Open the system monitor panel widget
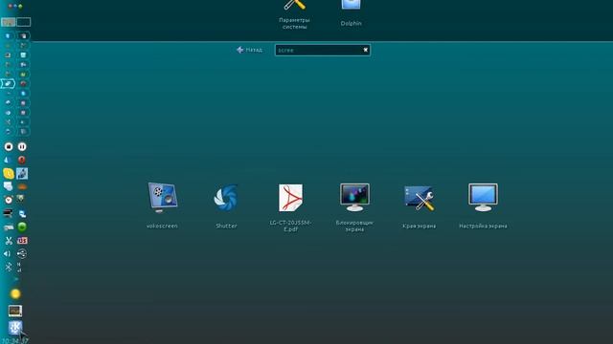Image resolution: width=613 pixels, height=344 pixels. pyautogui.click(x=15, y=311)
